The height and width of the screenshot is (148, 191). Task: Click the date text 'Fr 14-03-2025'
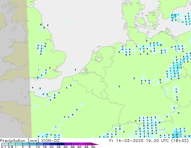click(126, 141)
